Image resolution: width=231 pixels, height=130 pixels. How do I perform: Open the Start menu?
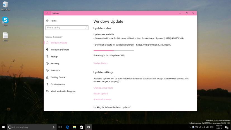pyautogui.click(x=3, y=127)
